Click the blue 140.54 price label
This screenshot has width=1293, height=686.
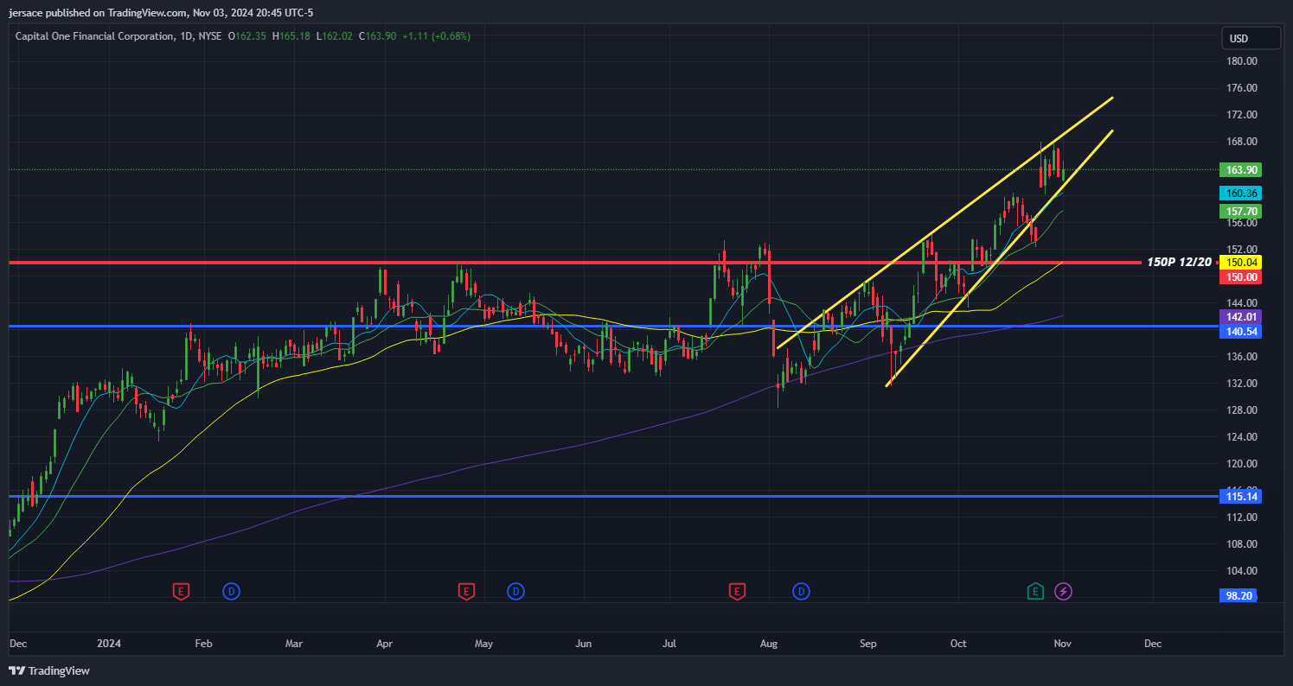coord(1240,332)
